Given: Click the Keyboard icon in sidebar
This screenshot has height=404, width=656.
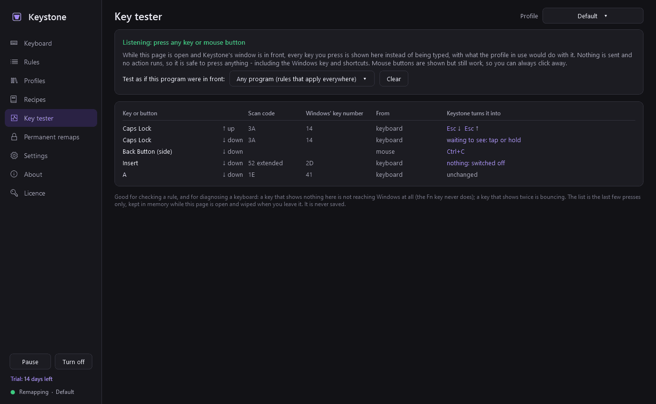Looking at the screenshot, I should click(14, 43).
